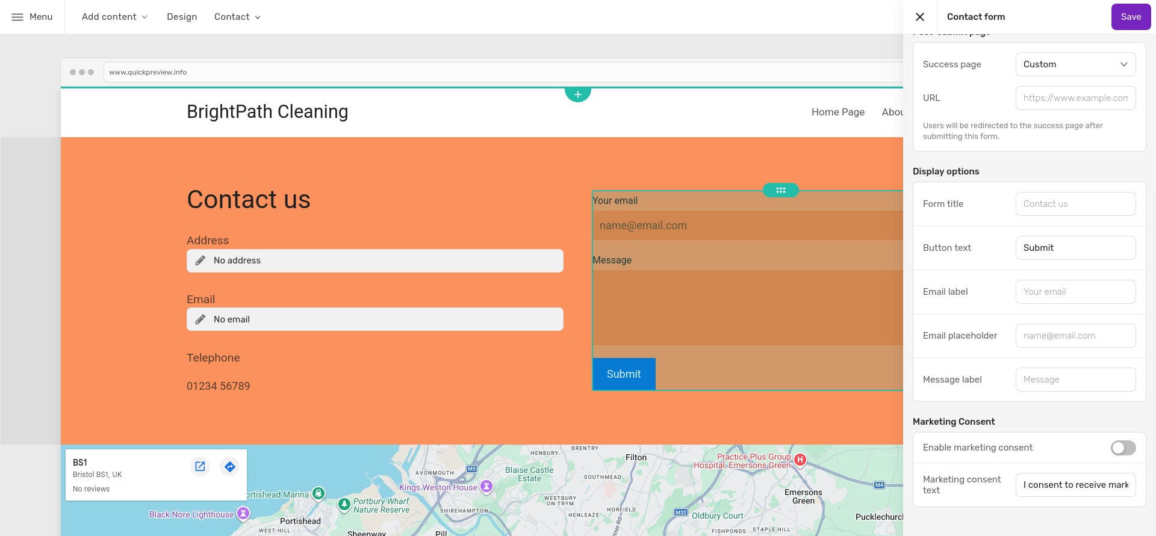
Task: Close the Contact form panel
Action: 920,17
